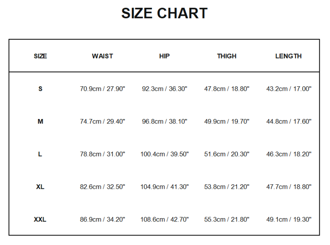Click the WAIST column header

click(x=102, y=56)
